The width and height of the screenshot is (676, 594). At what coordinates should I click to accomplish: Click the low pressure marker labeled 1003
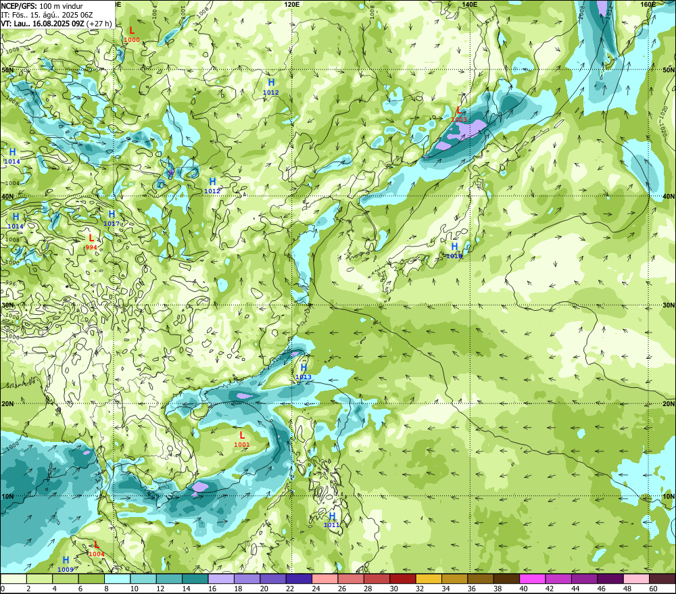pyautogui.click(x=459, y=114)
